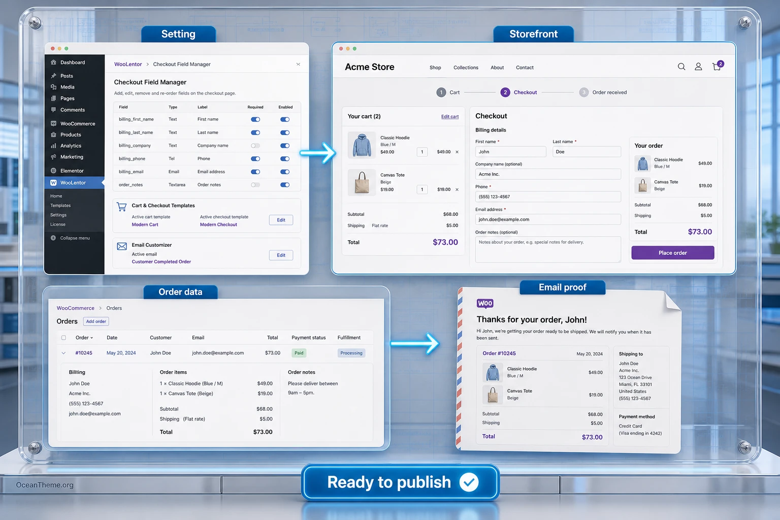Remove Canvas Tote from cart with X
The width and height of the screenshot is (780, 520).
457,189
